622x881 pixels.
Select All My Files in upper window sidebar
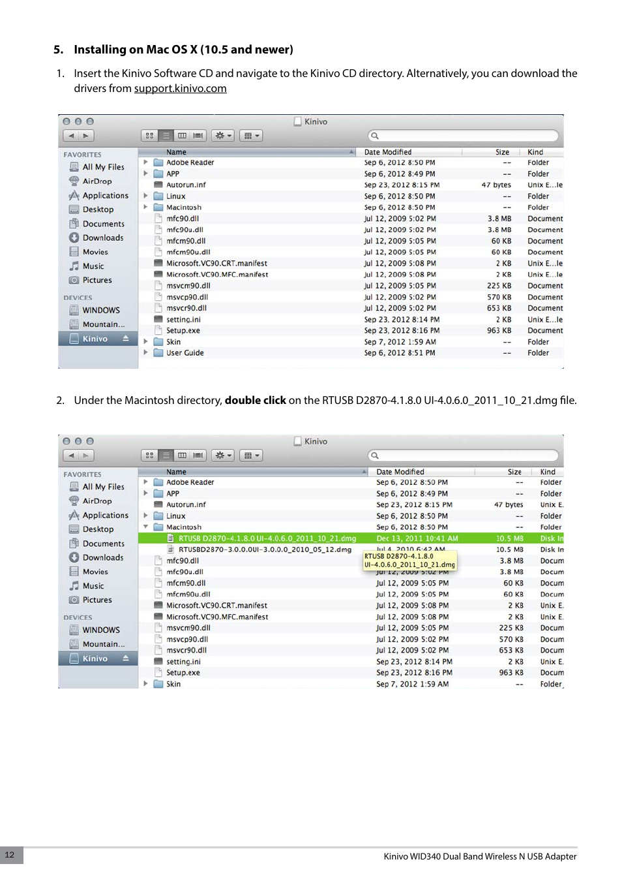point(98,167)
